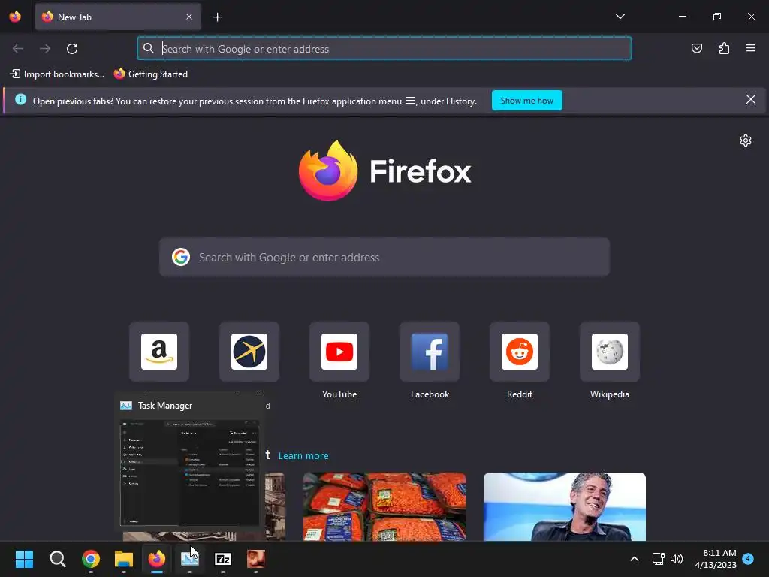Click the center Google search box

click(384, 258)
